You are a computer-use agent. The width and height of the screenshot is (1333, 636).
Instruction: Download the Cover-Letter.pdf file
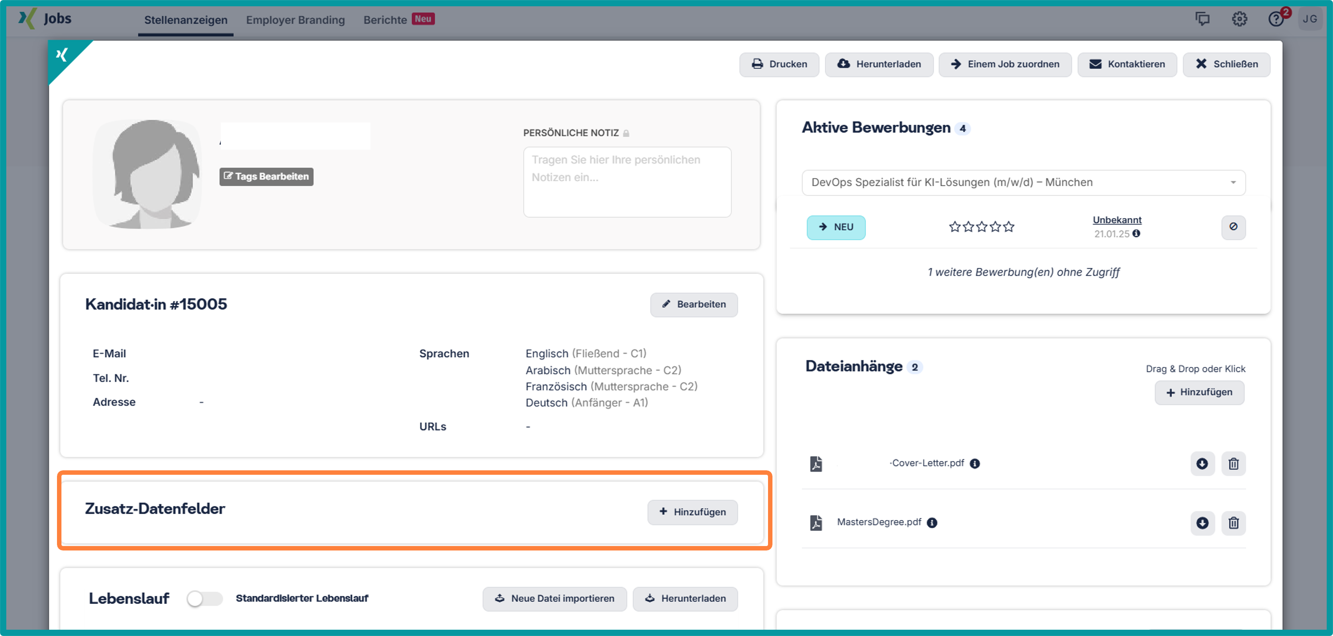click(1202, 463)
